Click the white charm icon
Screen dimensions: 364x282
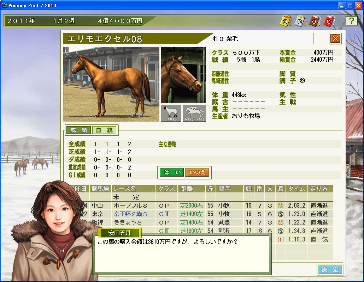point(300,21)
